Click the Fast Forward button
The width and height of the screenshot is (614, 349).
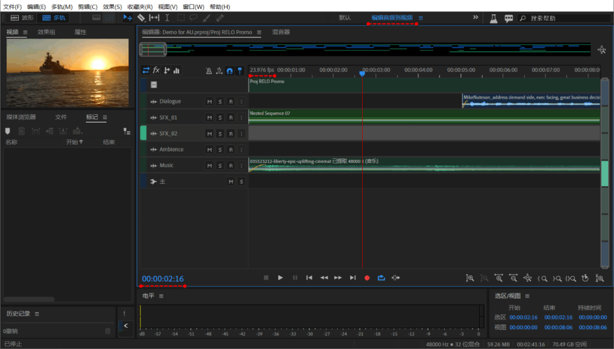pyautogui.click(x=338, y=277)
